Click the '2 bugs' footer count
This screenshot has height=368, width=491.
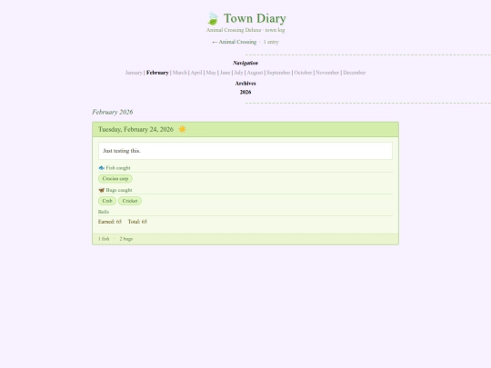(126, 239)
